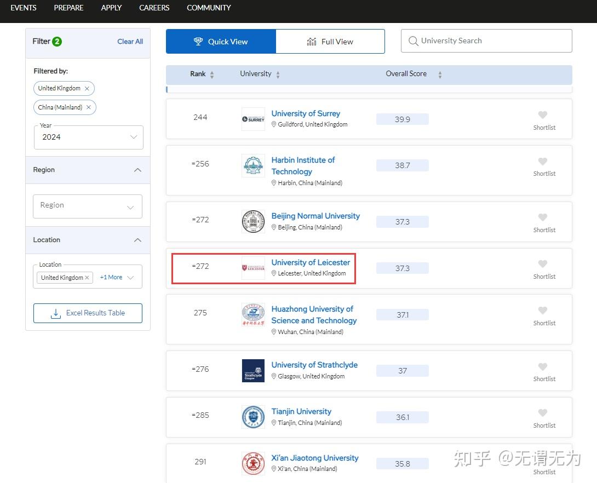The width and height of the screenshot is (597, 483).
Task: Switch to Full View tab
Action: pyautogui.click(x=330, y=42)
